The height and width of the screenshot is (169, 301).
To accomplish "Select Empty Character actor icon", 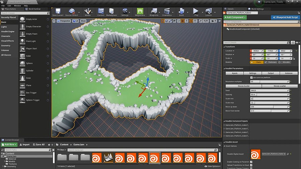I will (x=22, y=26).
